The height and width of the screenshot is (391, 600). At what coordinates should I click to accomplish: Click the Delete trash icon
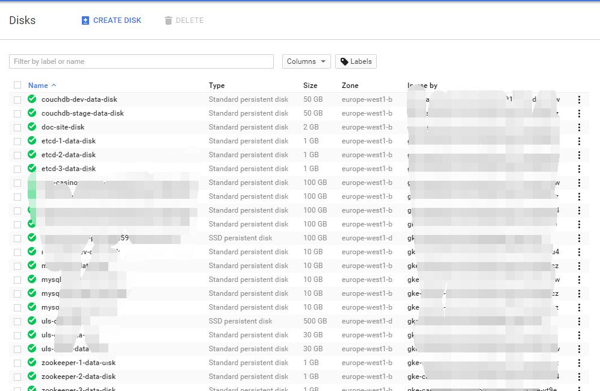point(168,20)
